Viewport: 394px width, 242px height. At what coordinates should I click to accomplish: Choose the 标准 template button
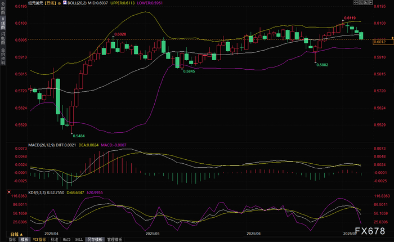point(55,240)
